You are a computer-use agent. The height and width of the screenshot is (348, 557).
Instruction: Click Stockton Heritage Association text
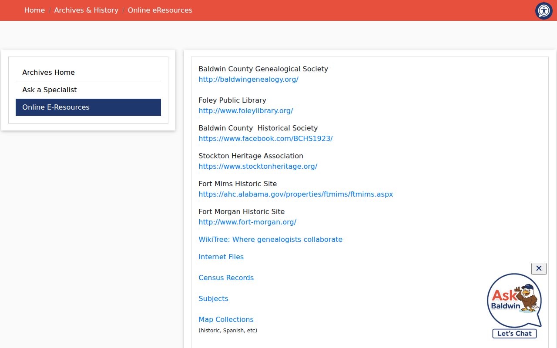click(x=251, y=156)
